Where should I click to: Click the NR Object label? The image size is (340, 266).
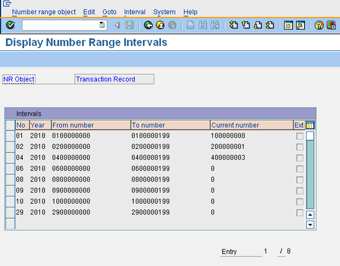point(19,79)
